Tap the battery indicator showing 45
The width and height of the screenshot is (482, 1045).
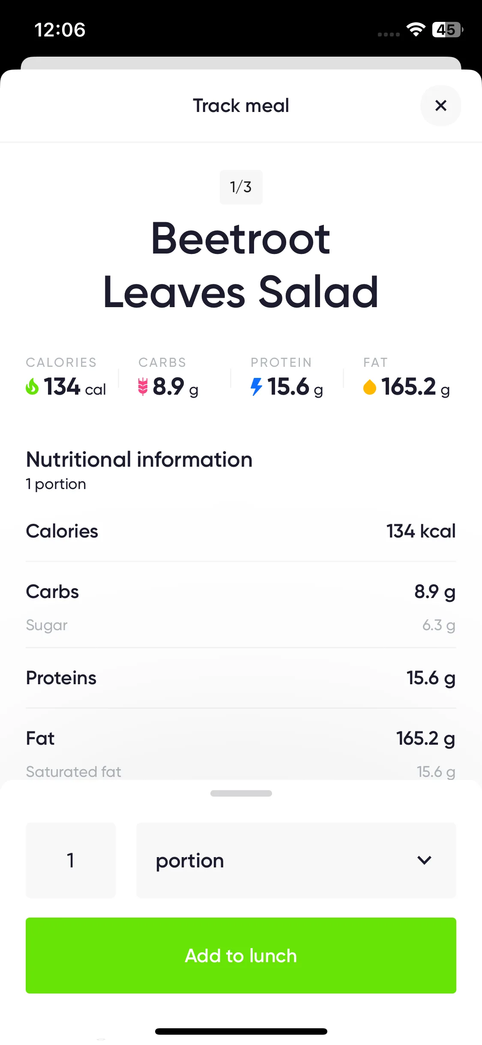coord(447,30)
